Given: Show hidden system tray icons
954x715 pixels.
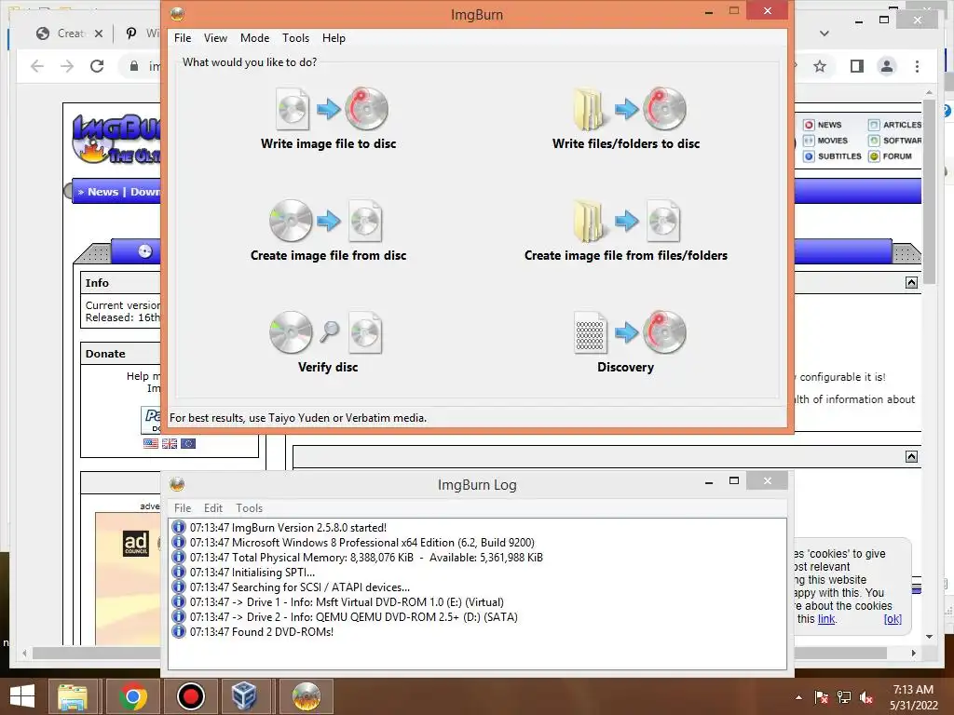Looking at the screenshot, I should pyautogui.click(x=798, y=697).
